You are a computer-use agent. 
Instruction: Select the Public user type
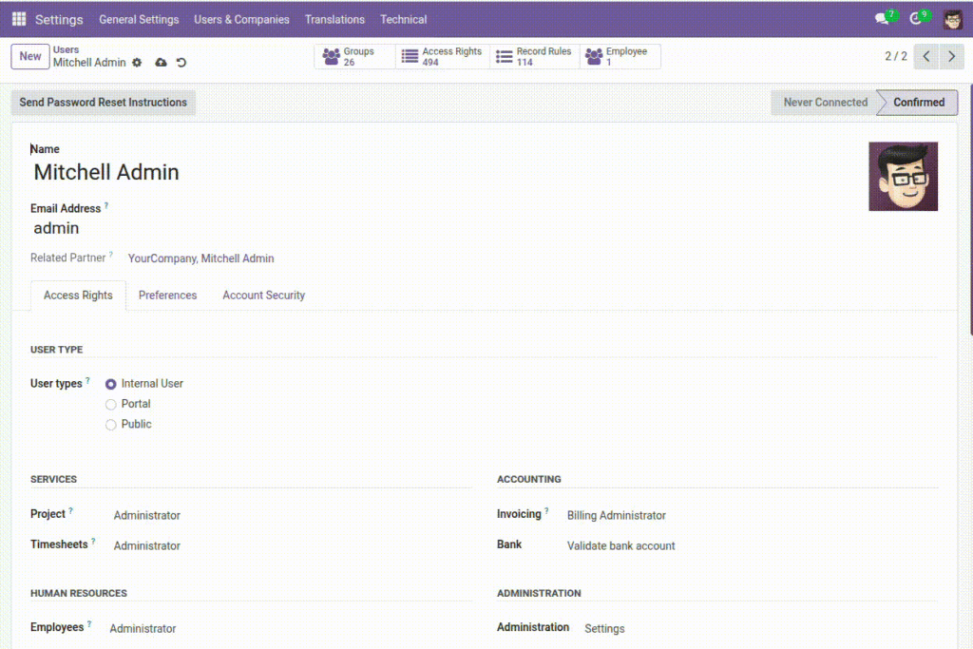110,425
